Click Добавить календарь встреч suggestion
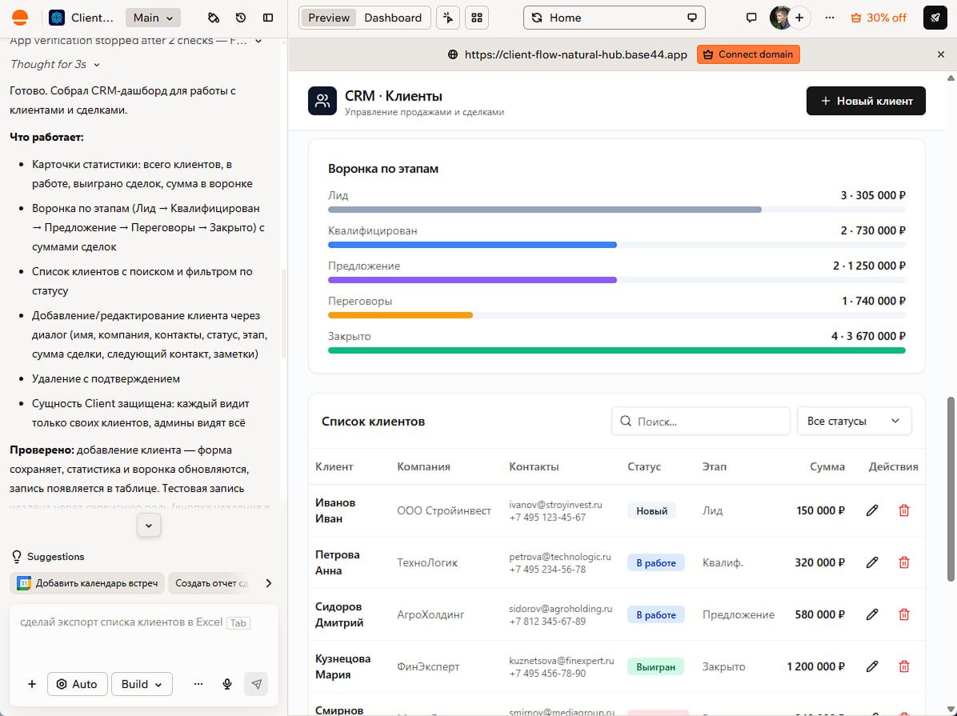957x716 pixels. pyautogui.click(x=87, y=583)
